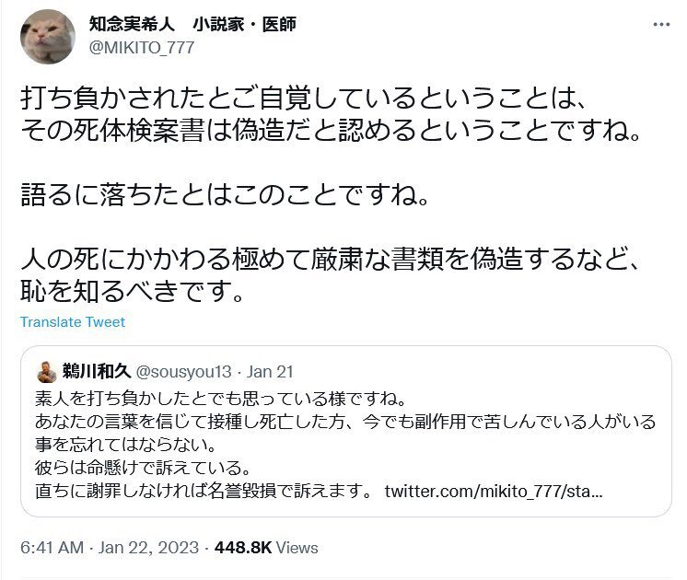Click the Translate Tweet link
The height and width of the screenshot is (580, 687).
[x=73, y=322]
